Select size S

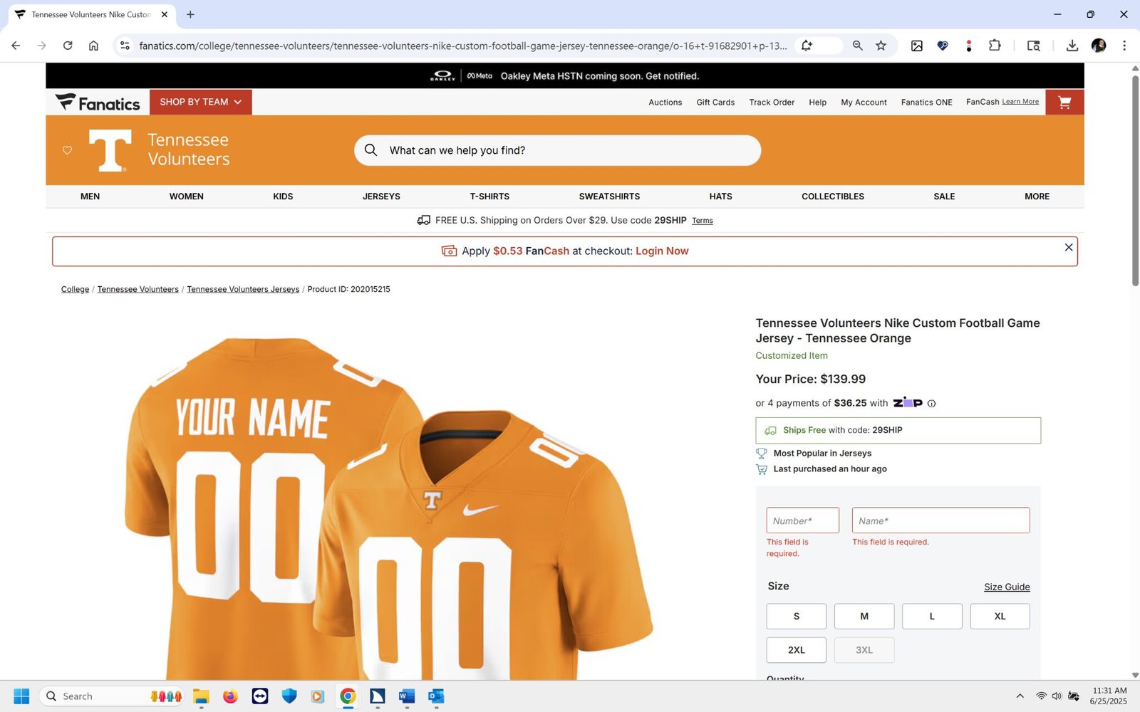pyautogui.click(x=797, y=617)
